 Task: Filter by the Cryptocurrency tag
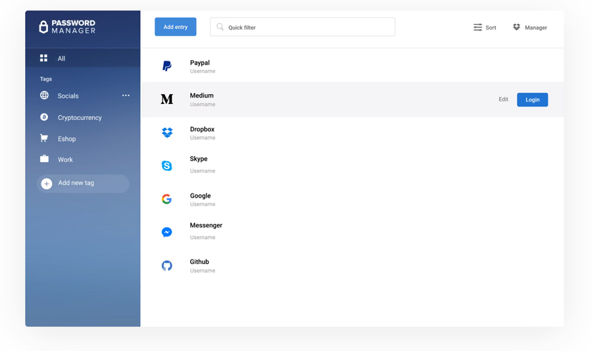pyautogui.click(x=80, y=117)
